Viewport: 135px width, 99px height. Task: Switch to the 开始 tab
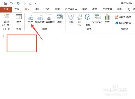[17, 9]
